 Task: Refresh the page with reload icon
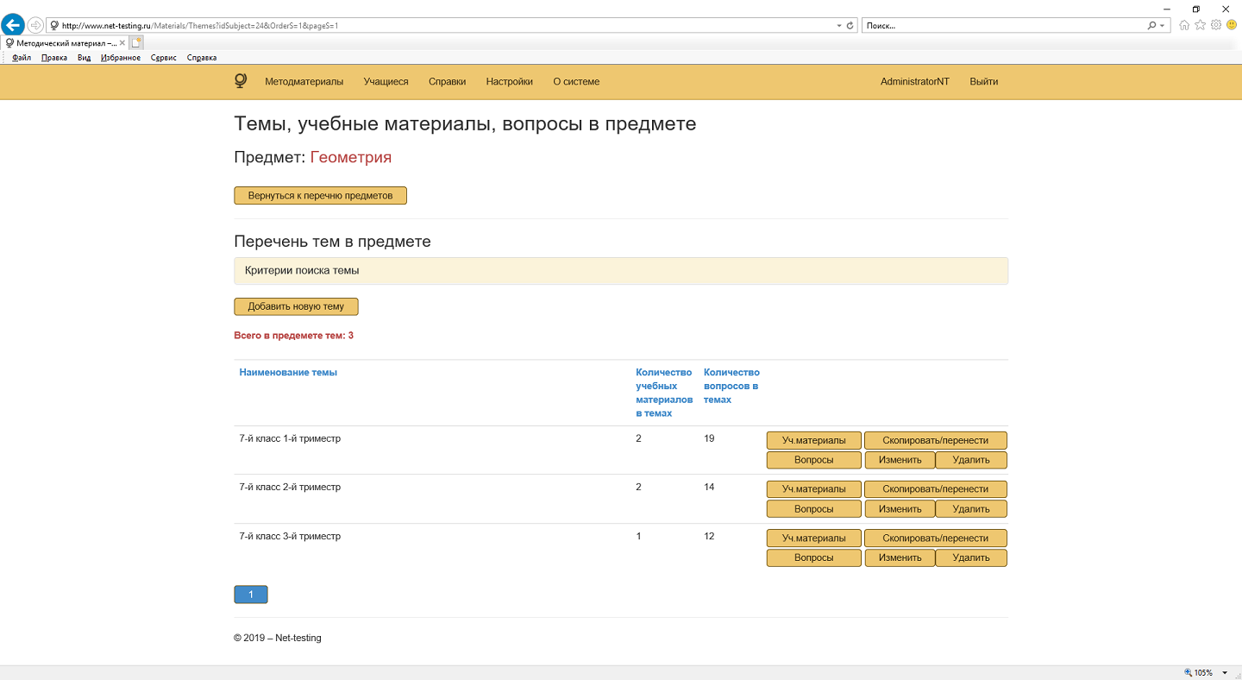[850, 26]
